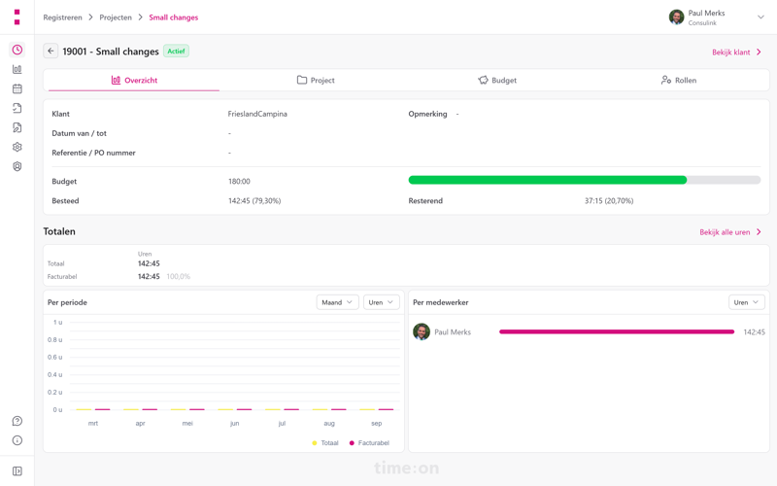Expand the Maand period dropdown
The image size is (777, 486).
(337, 302)
